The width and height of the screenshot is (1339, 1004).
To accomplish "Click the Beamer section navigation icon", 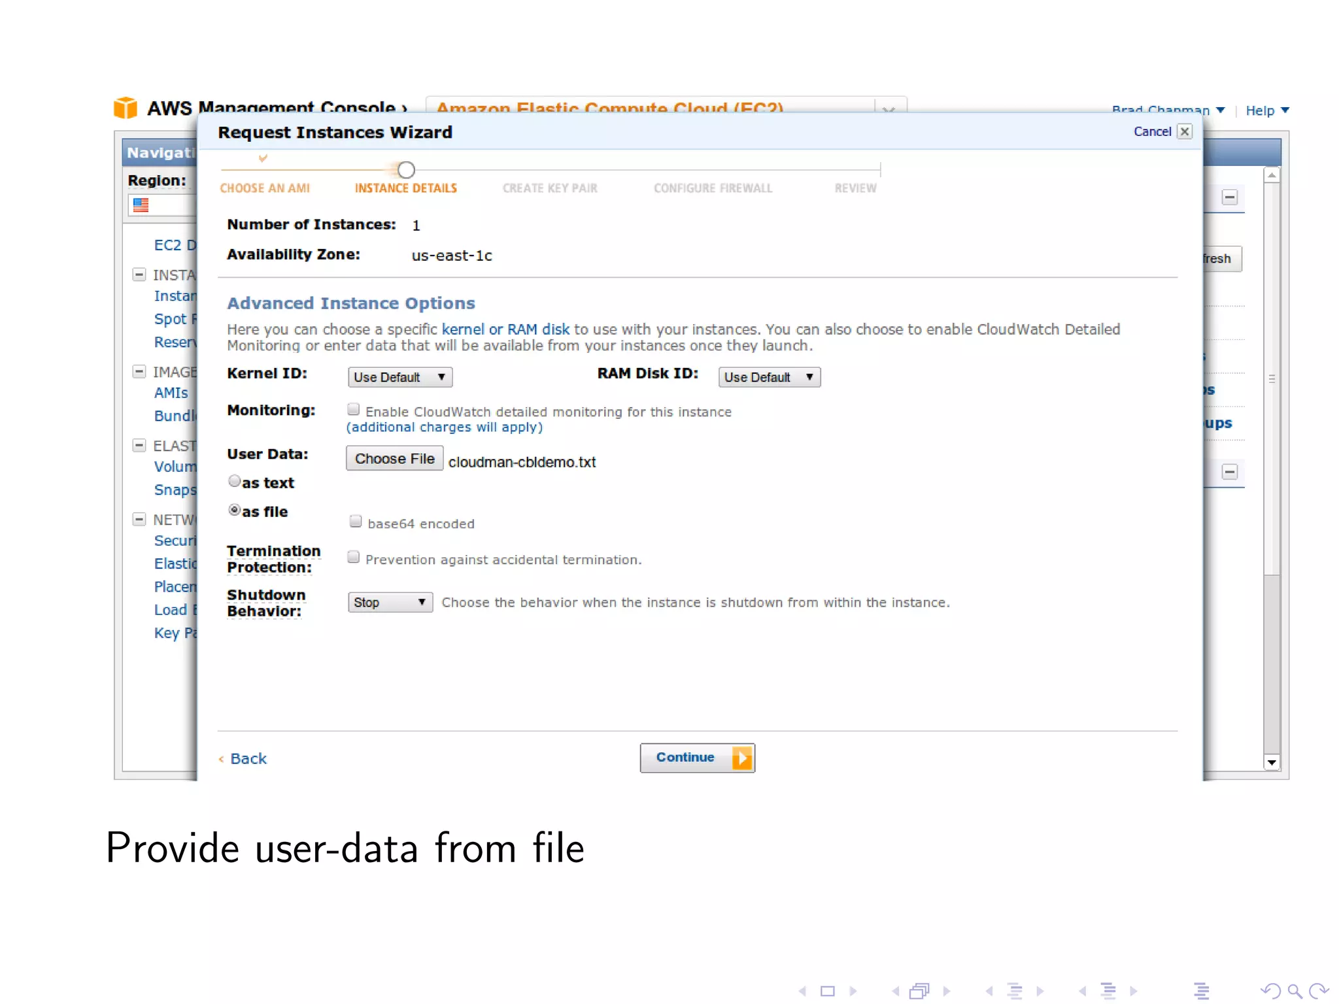I will [1108, 991].
